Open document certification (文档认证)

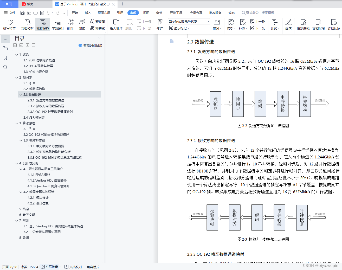click(334, 24)
